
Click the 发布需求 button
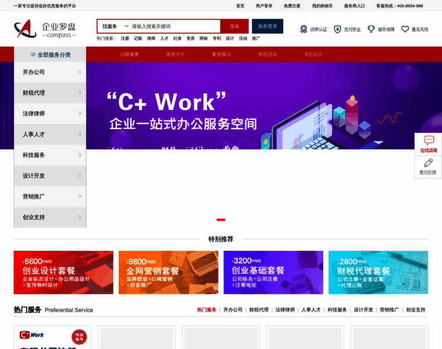(x=268, y=26)
